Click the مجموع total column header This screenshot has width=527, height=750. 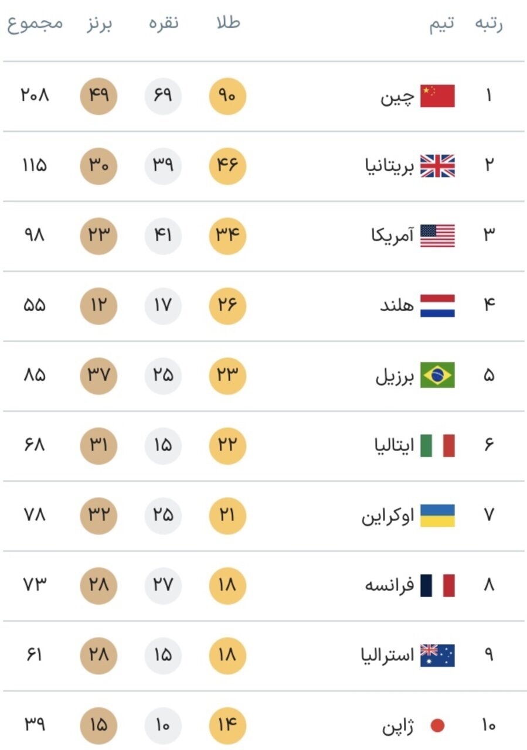(x=35, y=25)
